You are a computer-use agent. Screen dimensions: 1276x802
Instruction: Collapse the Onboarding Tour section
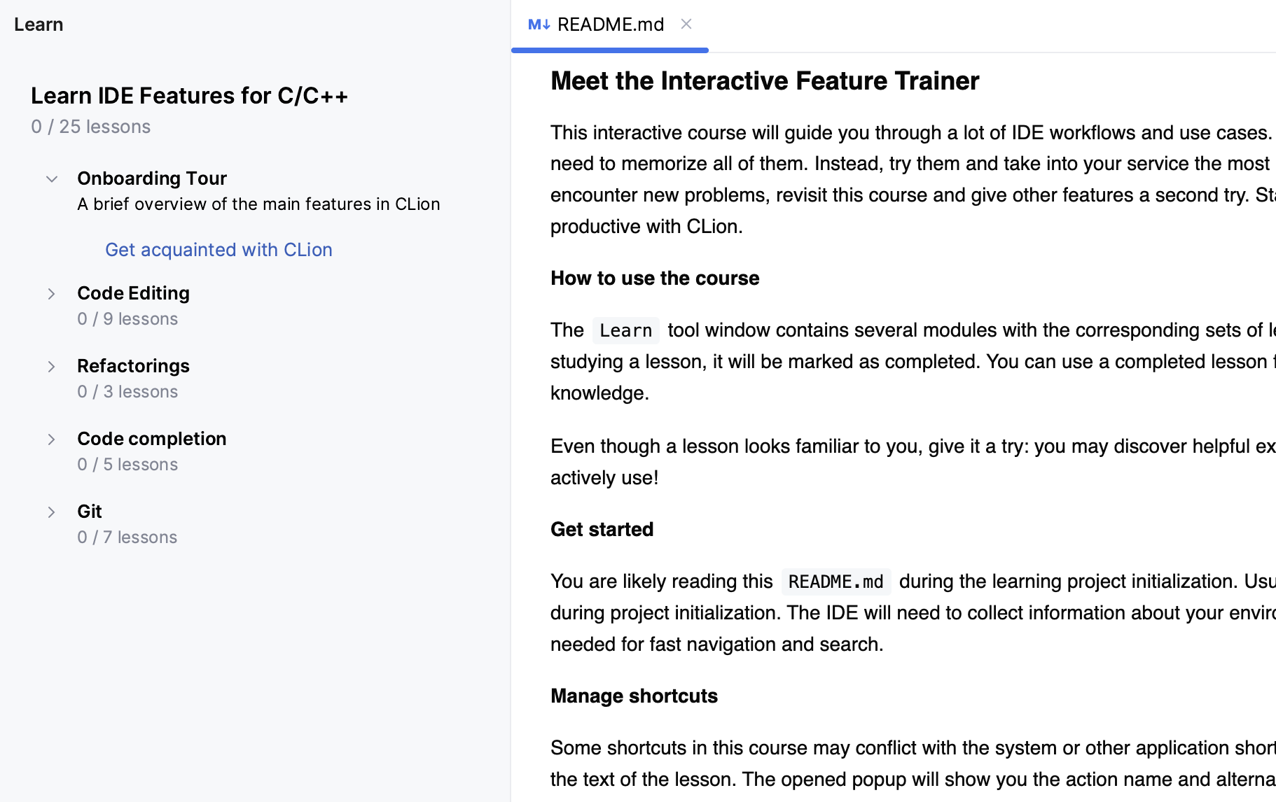[51, 178]
